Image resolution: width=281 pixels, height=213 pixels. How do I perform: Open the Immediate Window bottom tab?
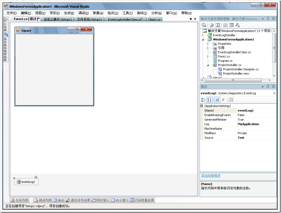100,200
